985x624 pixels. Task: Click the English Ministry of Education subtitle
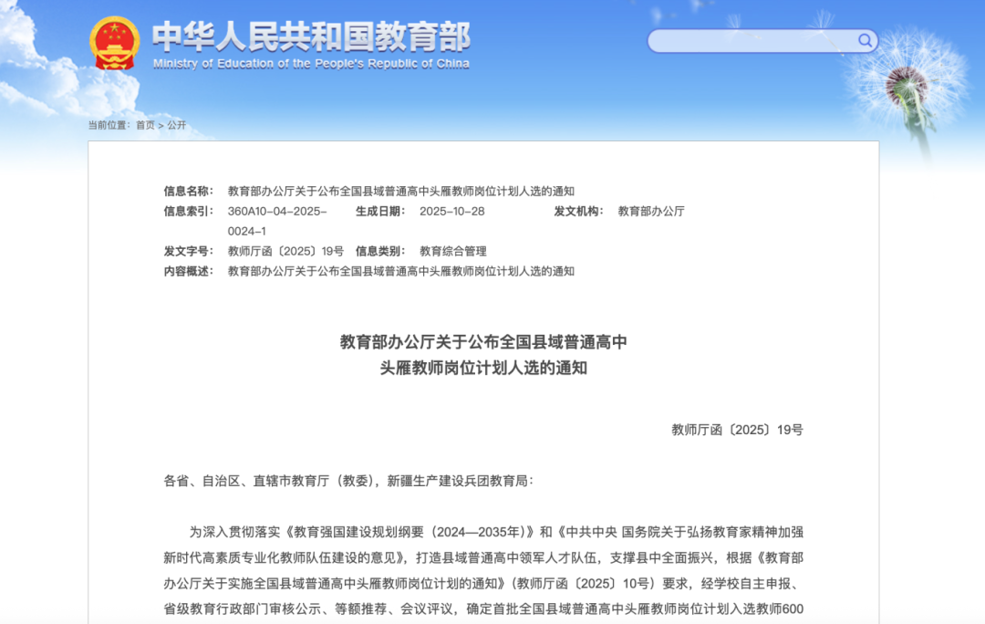tap(311, 64)
